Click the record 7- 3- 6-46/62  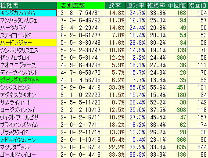point(80,20)
